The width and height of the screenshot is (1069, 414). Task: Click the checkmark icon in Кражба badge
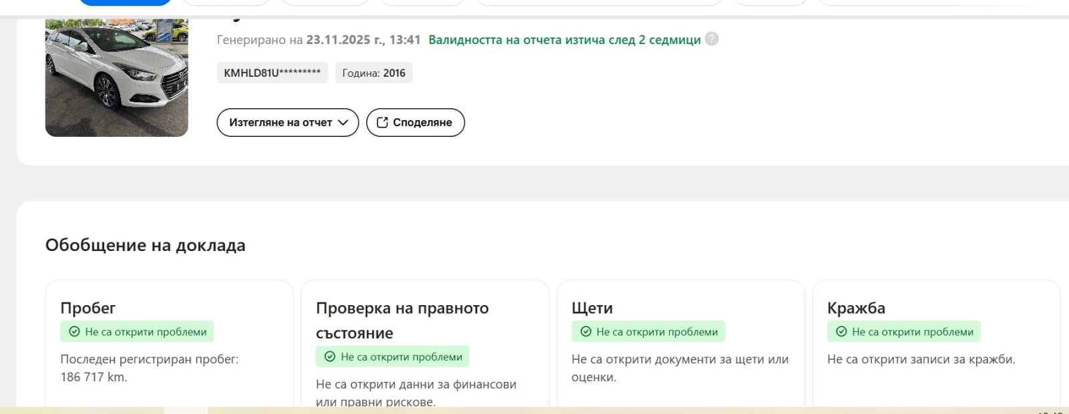[x=841, y=332]
